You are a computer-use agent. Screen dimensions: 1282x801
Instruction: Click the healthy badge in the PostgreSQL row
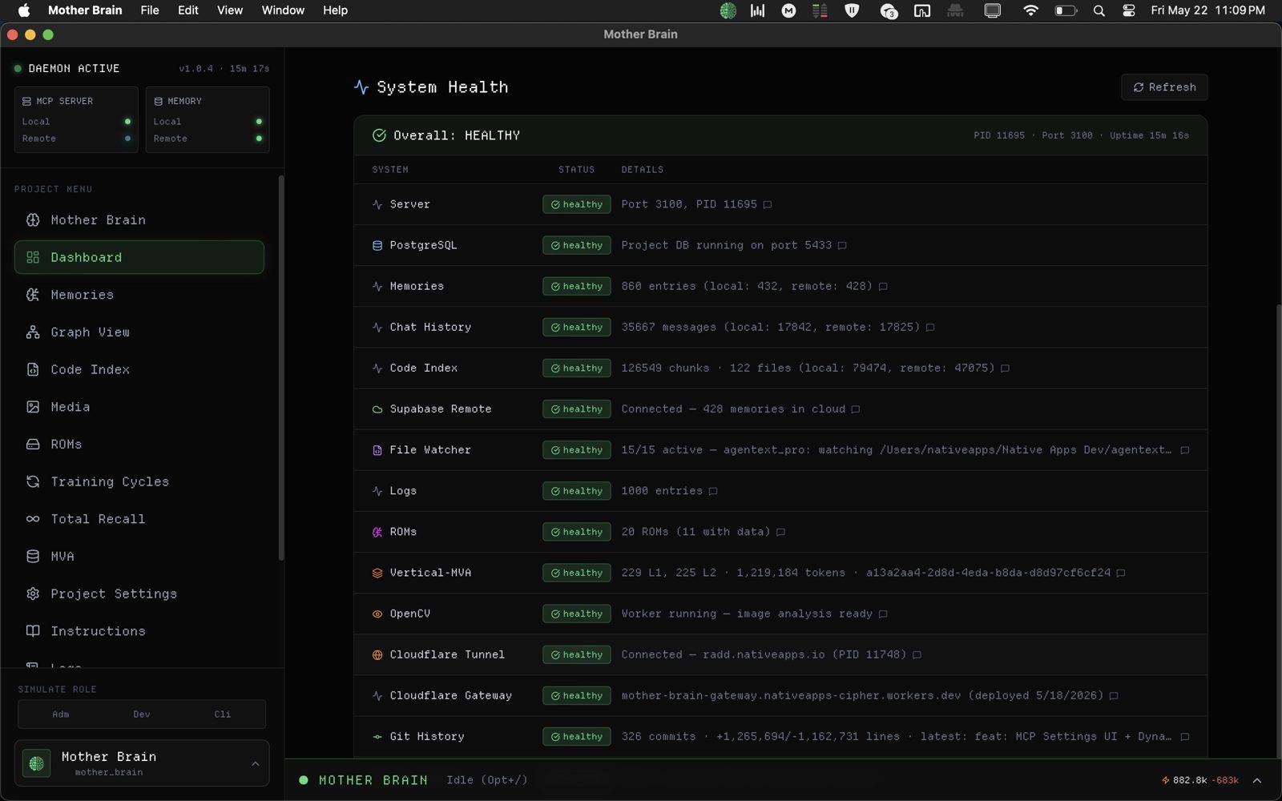coord(577,245)
